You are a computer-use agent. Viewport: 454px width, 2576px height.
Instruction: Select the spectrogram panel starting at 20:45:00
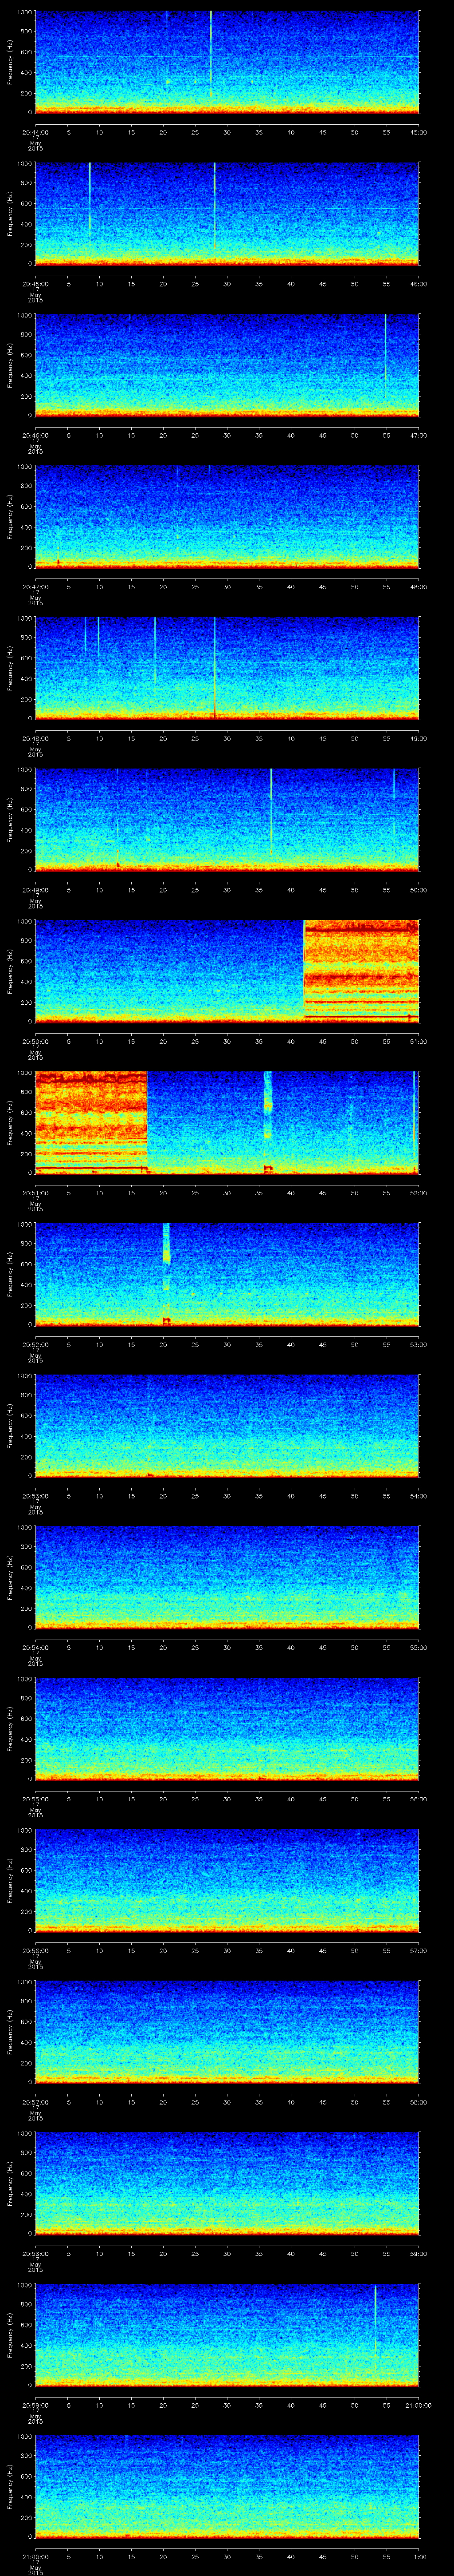227,215
